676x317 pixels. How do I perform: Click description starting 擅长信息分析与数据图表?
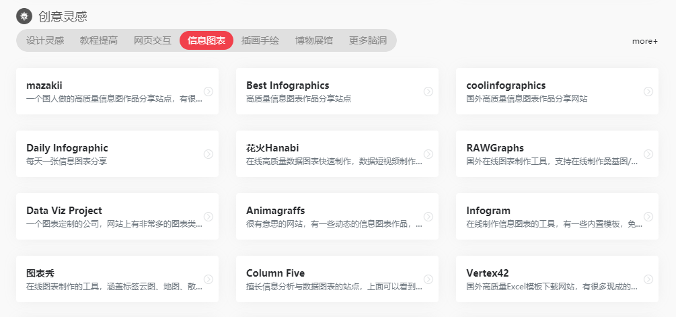[334, 287]
